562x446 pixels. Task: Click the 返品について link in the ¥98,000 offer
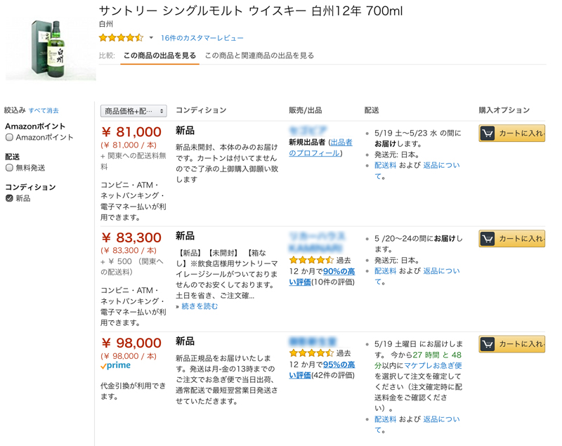[417, 424]
